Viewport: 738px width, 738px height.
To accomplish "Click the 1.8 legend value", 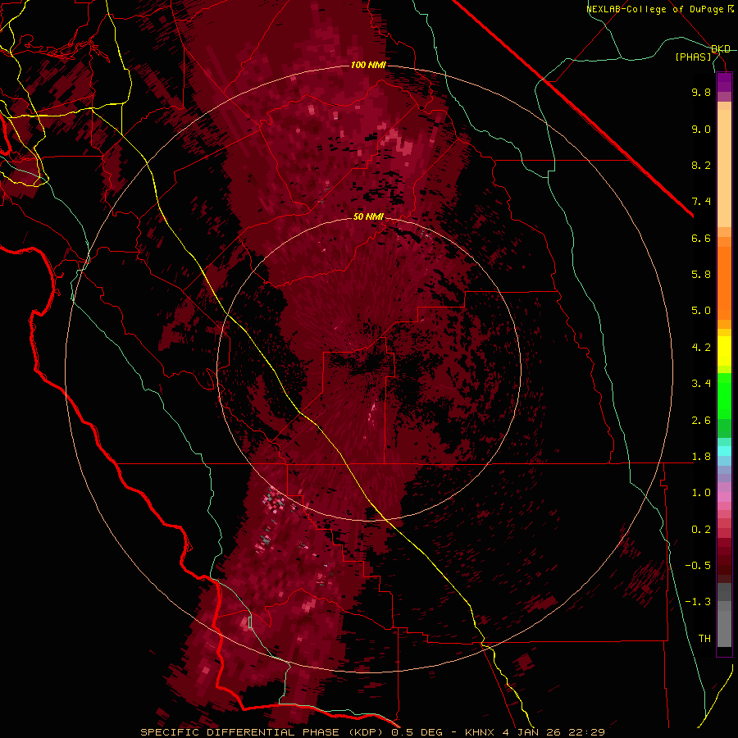I will tap(701, 457).
